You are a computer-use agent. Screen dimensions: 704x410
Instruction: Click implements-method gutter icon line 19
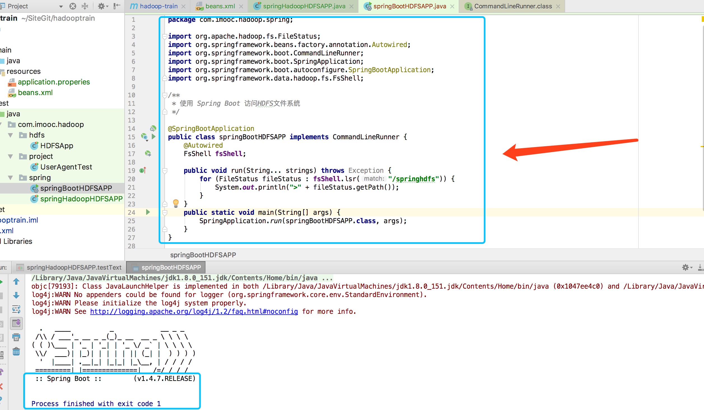click(x=143, y=170)
